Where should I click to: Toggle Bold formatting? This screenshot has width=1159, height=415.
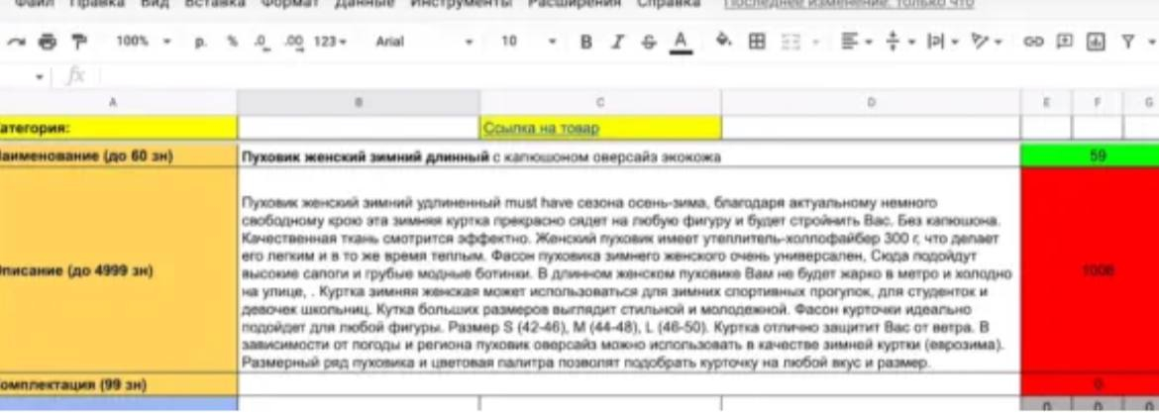click(x=585, y=42)
